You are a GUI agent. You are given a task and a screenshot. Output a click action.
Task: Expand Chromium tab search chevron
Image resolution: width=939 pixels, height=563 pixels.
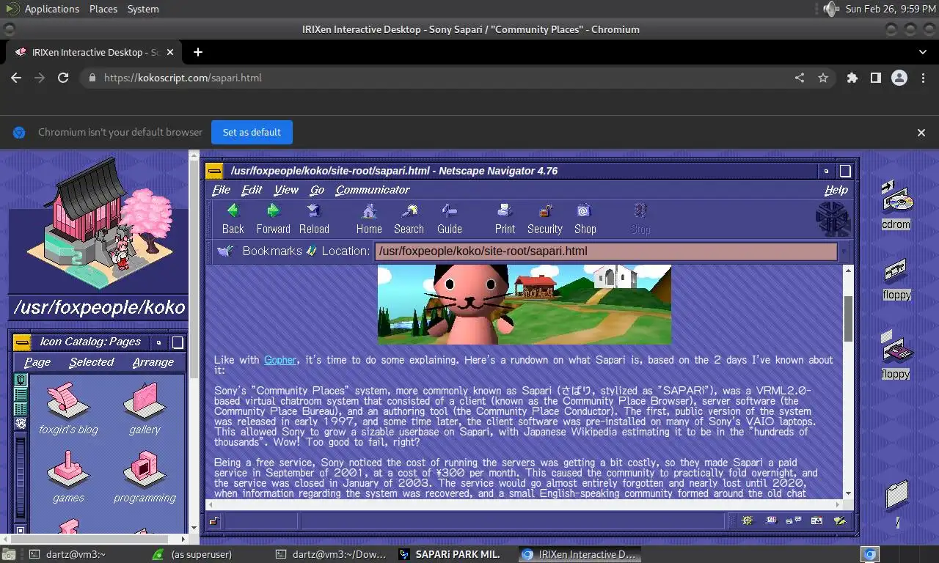(x=922, y=52)
